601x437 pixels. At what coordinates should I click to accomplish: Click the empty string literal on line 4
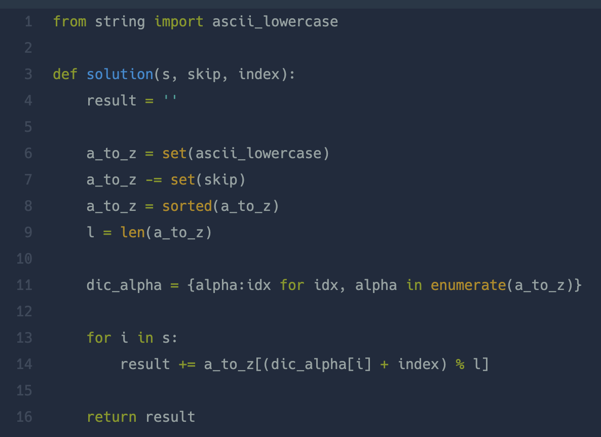point(170,101)
